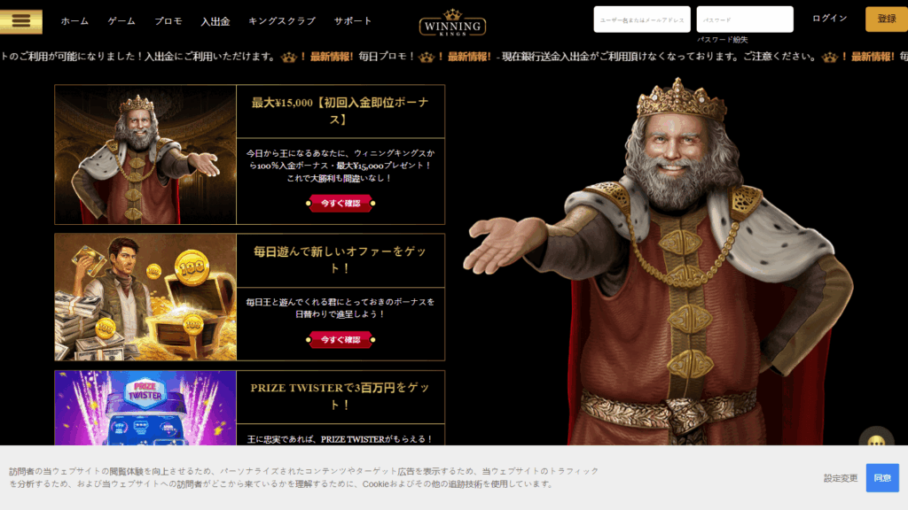The height and width of the screenshot is (510, 908).
Task: Open the ゲーム menu item
Action: click(121, 21)
